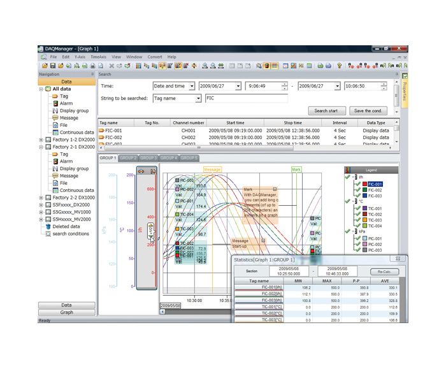Switch to the GROUP 3 tab

[x=148, y=157]
